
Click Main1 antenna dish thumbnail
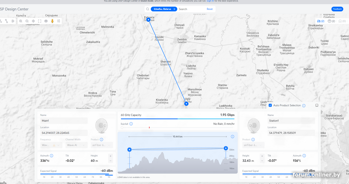pos(102,126)
